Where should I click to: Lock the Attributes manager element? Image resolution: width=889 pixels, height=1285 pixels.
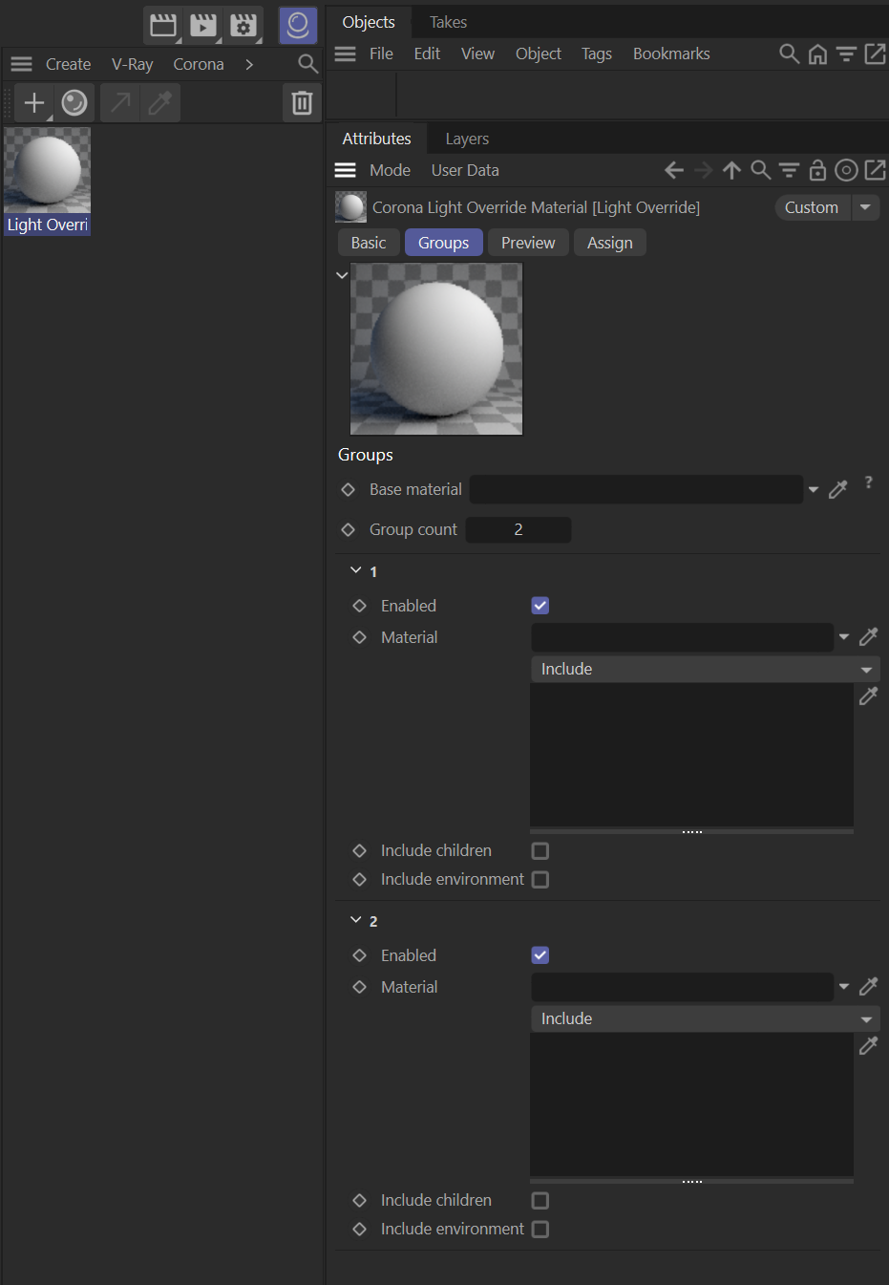[x=817, y=170]
